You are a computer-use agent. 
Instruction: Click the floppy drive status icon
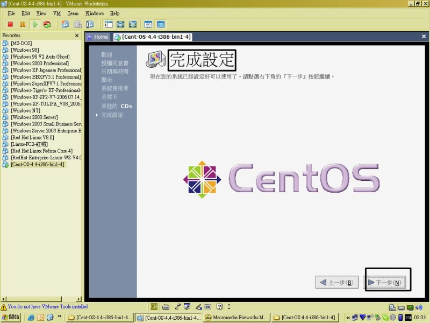coord(402,307)
